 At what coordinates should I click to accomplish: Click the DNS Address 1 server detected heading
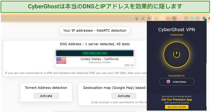[x=95, y=44]
